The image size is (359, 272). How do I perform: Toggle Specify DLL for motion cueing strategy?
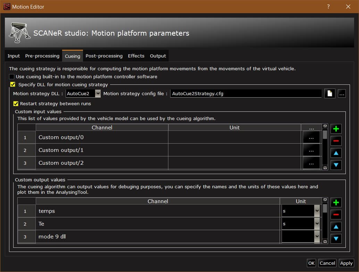[13, 84]
